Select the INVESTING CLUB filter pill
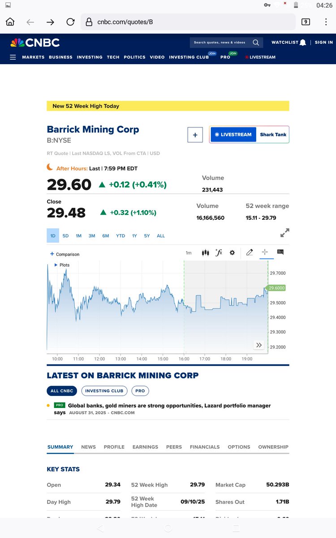This screenshot has width=336, height=538. point(104,391)
